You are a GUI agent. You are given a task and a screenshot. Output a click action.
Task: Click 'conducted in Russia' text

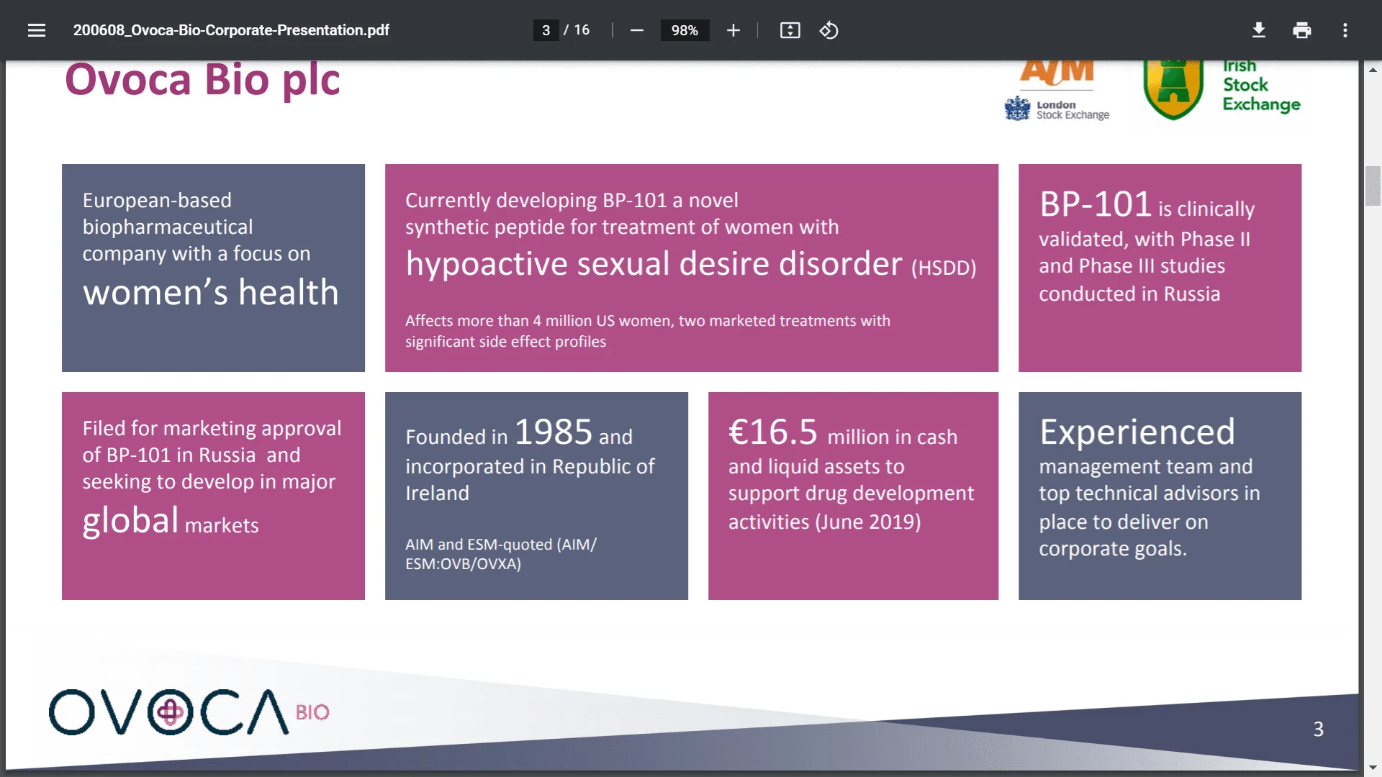[x=1129, y=294]
